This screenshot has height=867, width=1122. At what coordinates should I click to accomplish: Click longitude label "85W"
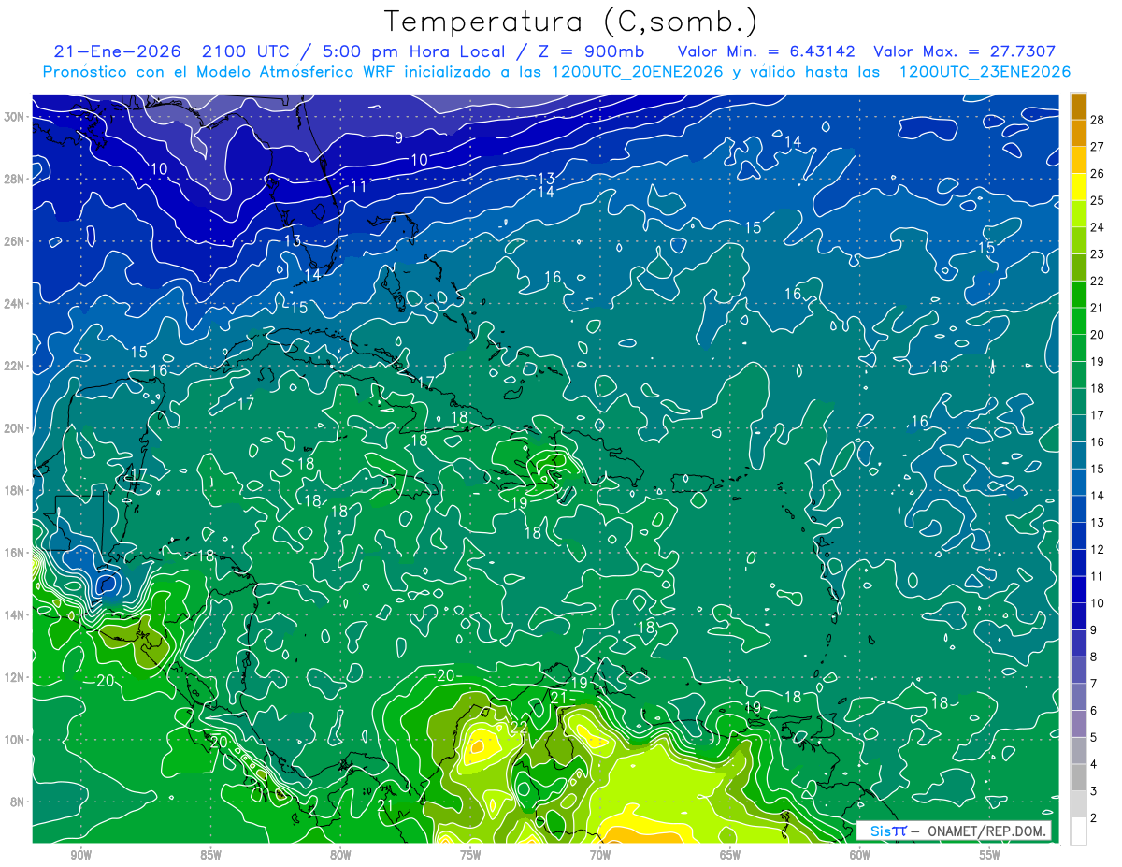coord(210,855)
